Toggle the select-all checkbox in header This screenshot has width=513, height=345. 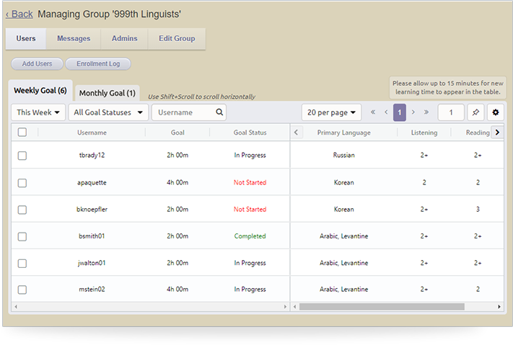coord(22,133)
